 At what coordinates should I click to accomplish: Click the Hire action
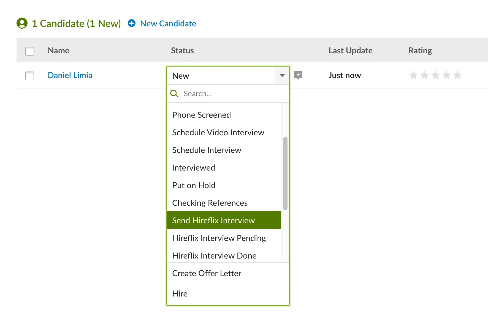(228, 294)
